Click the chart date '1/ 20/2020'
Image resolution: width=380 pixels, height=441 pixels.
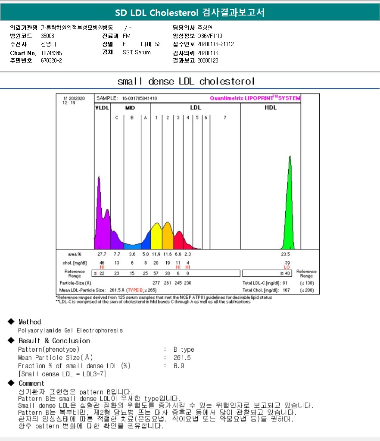pyautogui.click(x=74, y=98)
